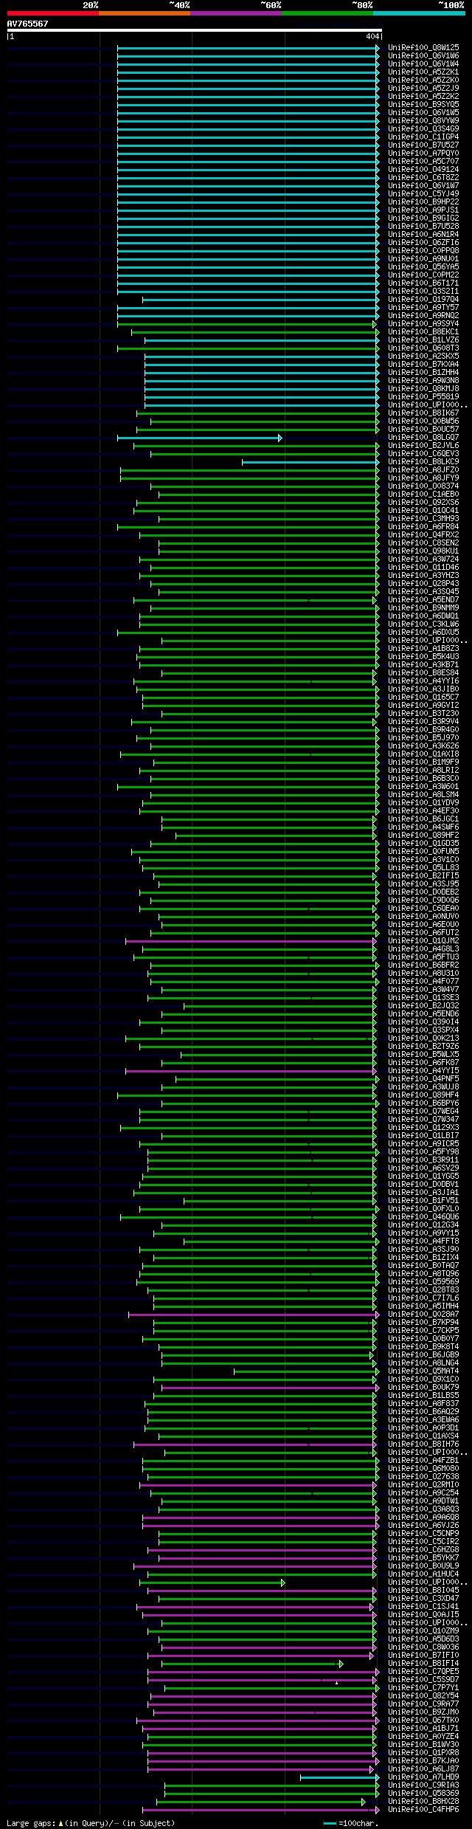The width and height of the screenshot is (472, 1829).
Task: Open hit UniRef100_B9SYQ5
Action: click(423, 104)
